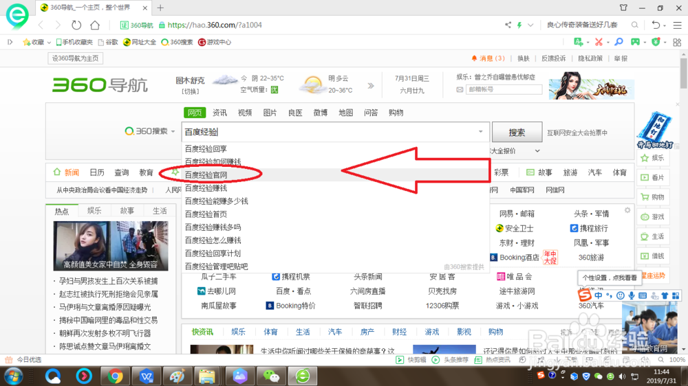Viewport: 688px width, 386px height.
Task: Expand dropdown arrow beside 大全报价
Action: (537, 150)
